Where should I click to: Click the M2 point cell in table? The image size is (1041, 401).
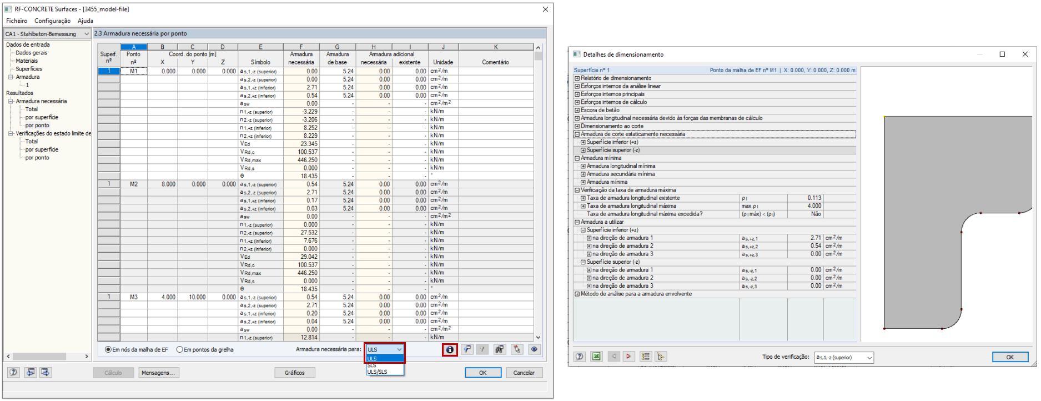coord(134,184)
